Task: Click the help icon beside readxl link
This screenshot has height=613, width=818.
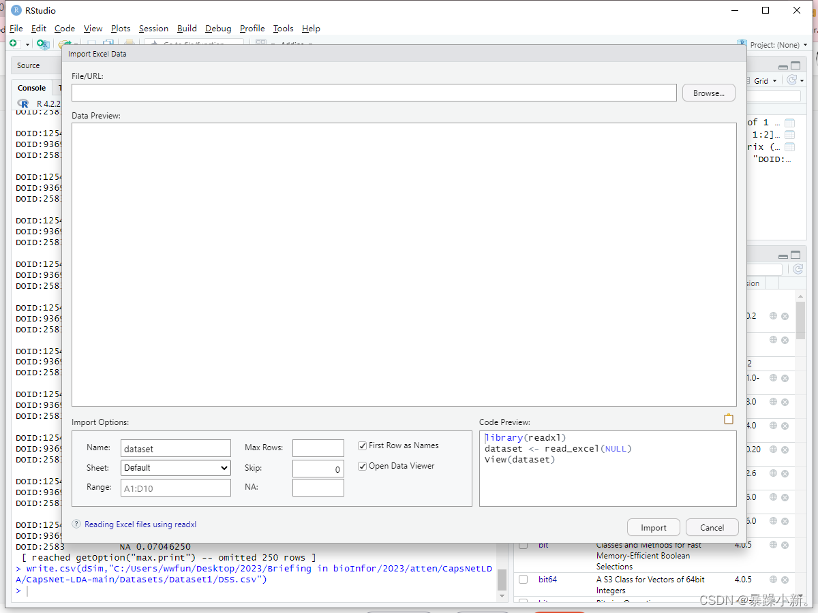Action: [76, 524]
